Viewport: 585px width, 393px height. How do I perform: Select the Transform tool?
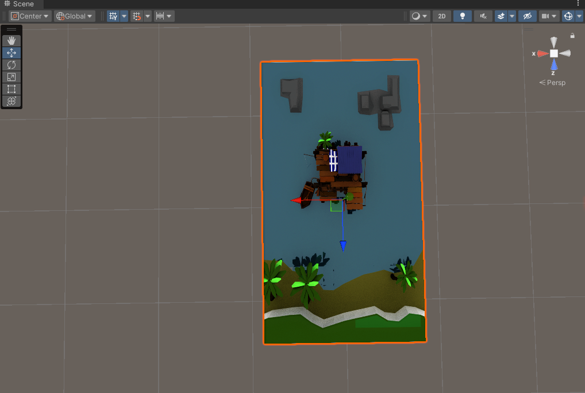11,101
